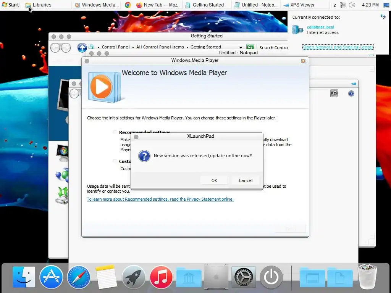Open the Trash dock icon
This screenshot has height=293, width=391.
367,276
